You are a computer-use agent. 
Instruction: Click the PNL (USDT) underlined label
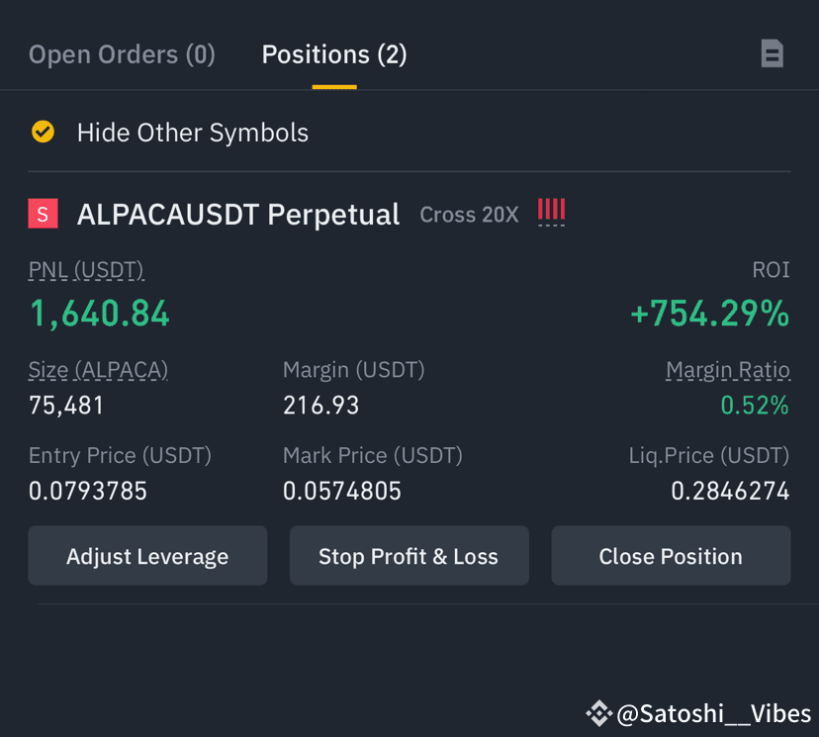pos(86,270)
